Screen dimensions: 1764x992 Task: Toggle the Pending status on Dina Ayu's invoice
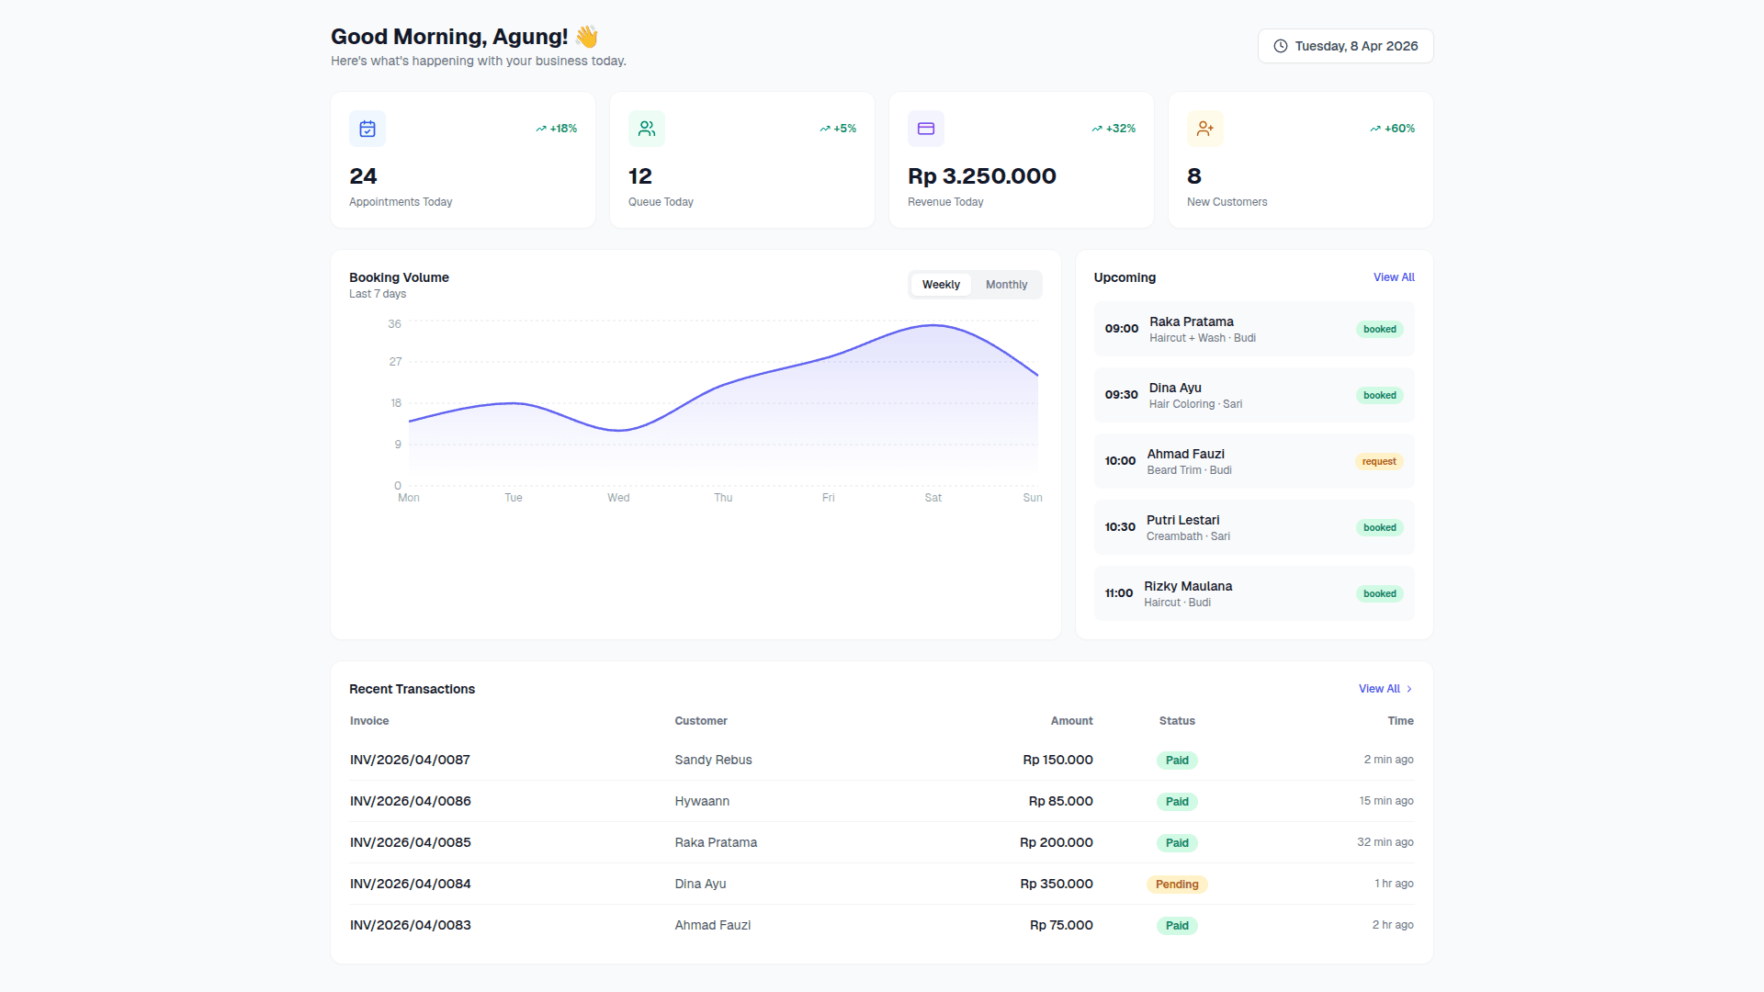point(1177,884)
